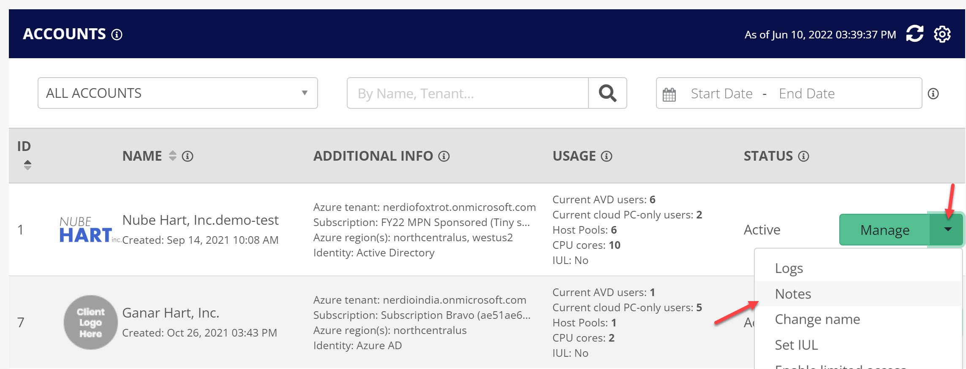Choose Change name in the menu
The width and height of the screenshot is (966, 369).
[x=817, y=320]
